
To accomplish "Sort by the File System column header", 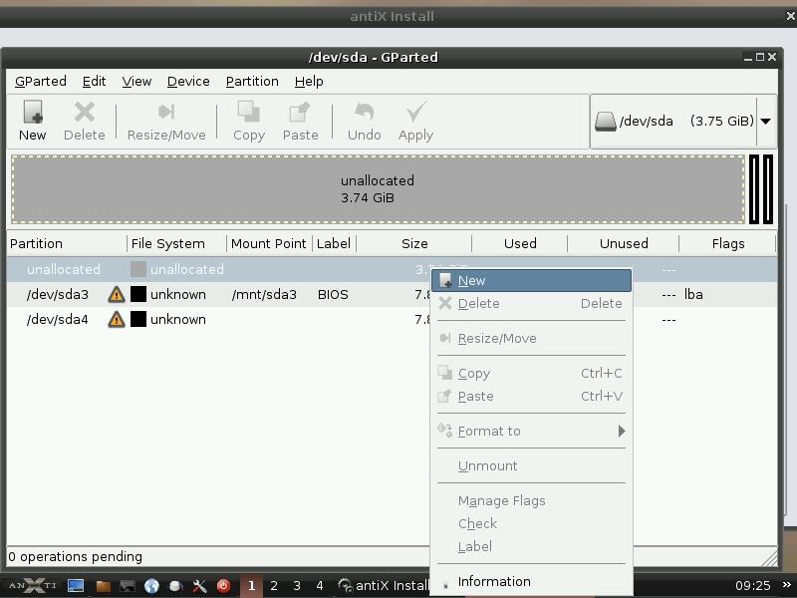I will coord(176,243).
